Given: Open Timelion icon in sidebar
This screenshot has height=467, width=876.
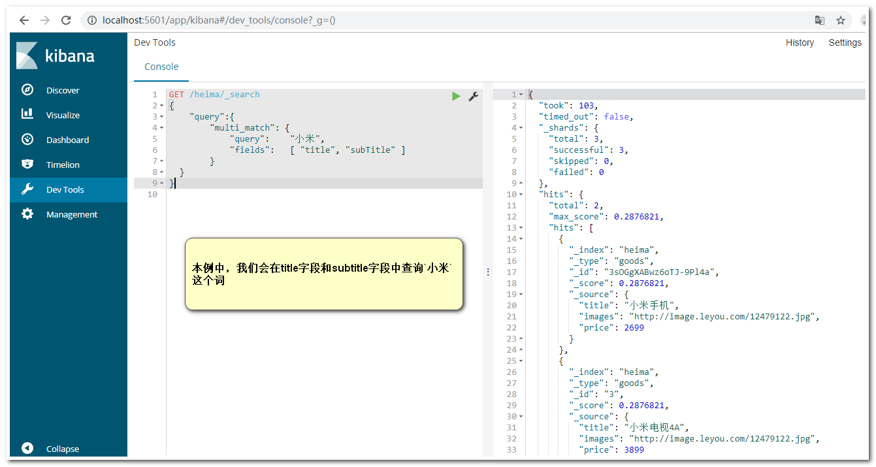Looking at the screenshot, I should (27, 164).
